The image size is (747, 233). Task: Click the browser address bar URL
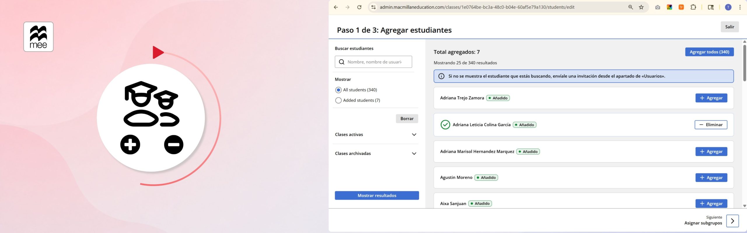[477, 7]
